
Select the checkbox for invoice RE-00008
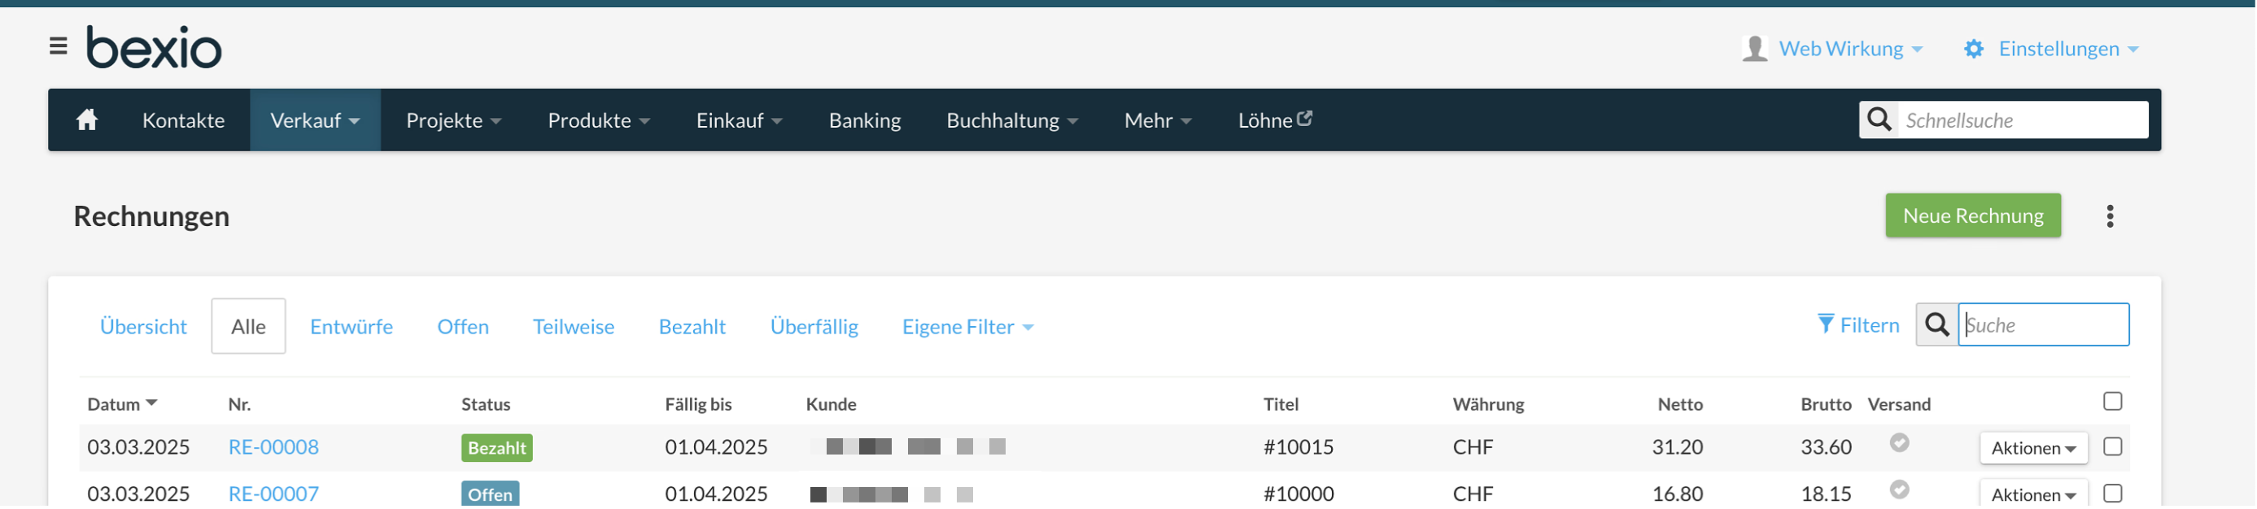point(2112,448)
